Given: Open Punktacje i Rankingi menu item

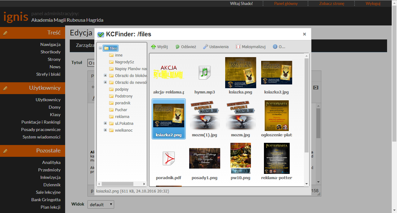Looking at the screenshot, I should pyautogui.click(x=41, y=122).
